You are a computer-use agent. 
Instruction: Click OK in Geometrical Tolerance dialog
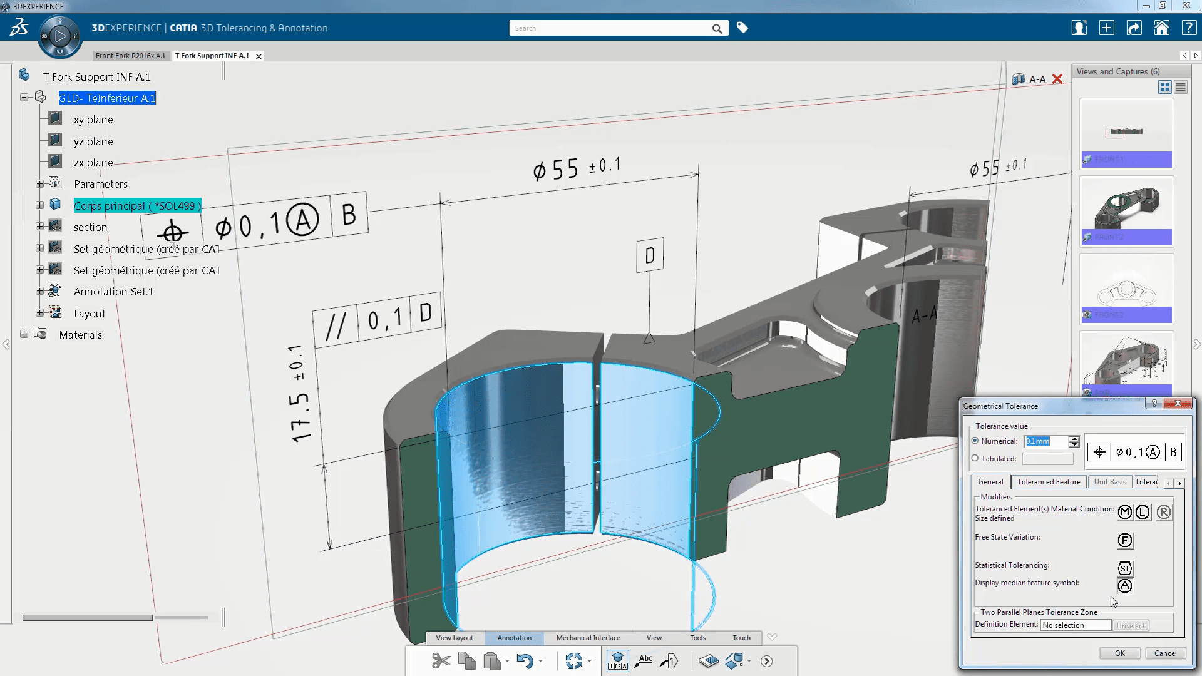(x=1119, y=653)
